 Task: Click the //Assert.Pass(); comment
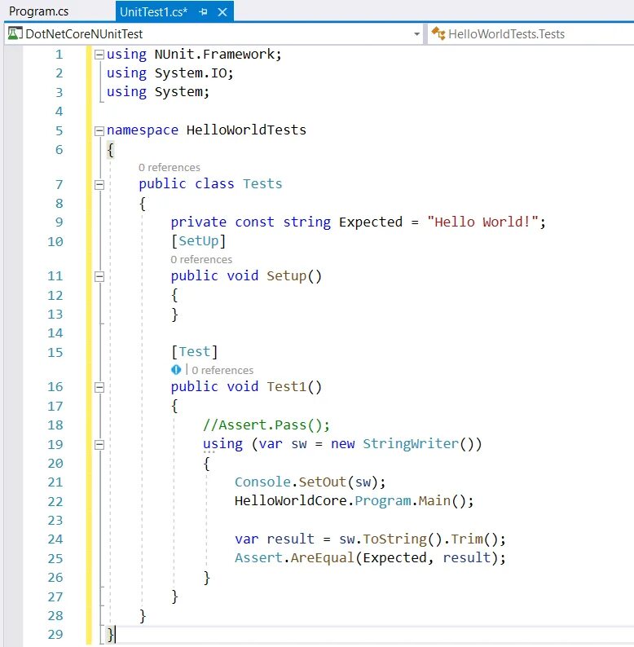[x=266, y=425]
